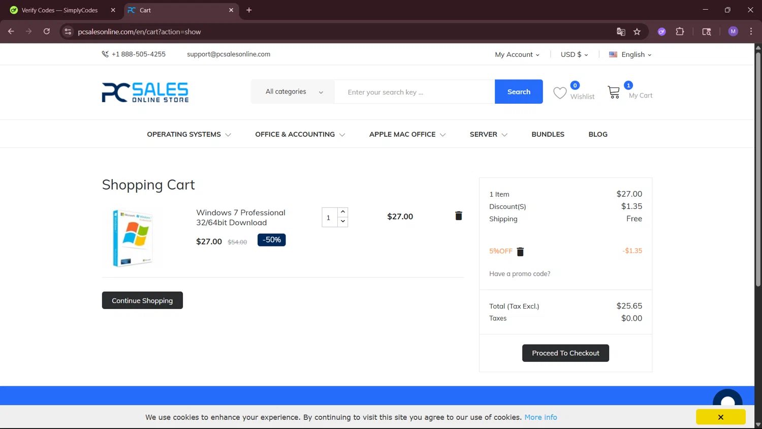Click the blue Search button
The height and width of the screenshot is (429, 762).
coord(519,91)
